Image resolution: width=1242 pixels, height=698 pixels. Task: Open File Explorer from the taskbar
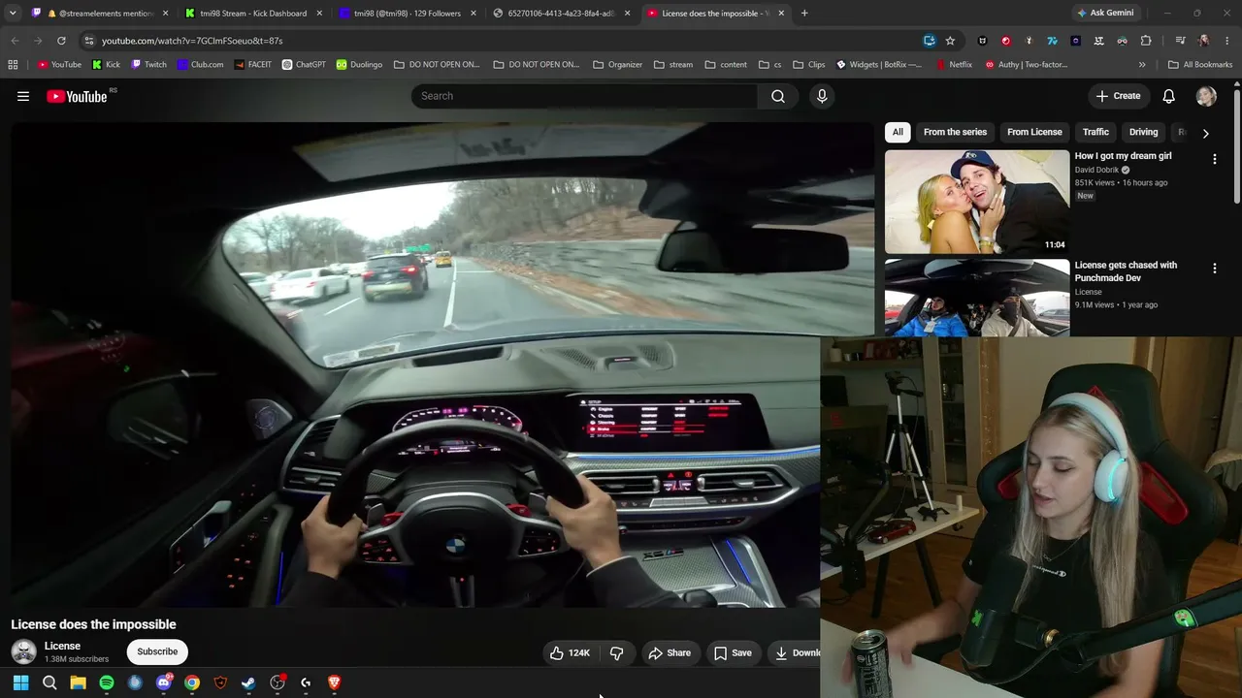78,682
